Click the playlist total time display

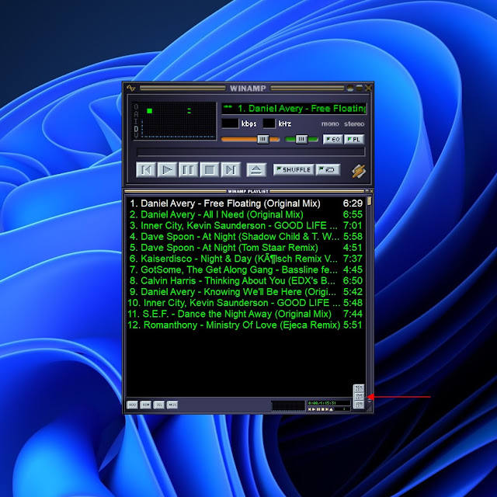point(328,403)
